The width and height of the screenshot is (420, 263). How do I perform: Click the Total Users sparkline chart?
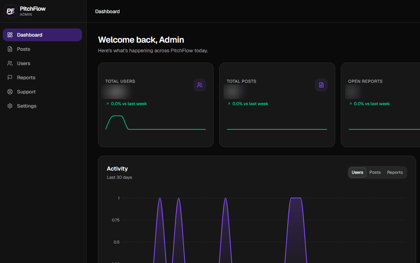click(x=156, y=123)
